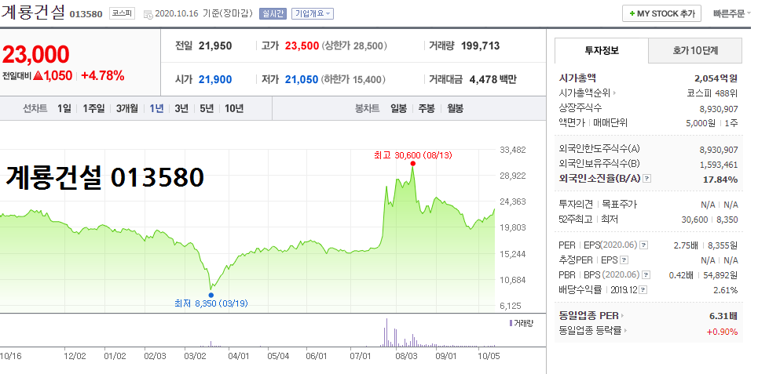758x374 pixels.
Task: Click help icon next to PER EPS(2020.06)
Action: pos(643,245)
